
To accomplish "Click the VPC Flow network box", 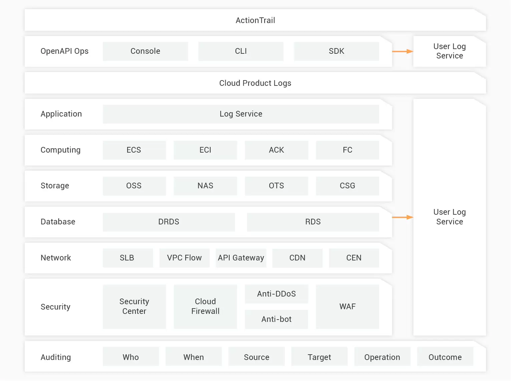I will pyautogui.click(x=184, y=258).
